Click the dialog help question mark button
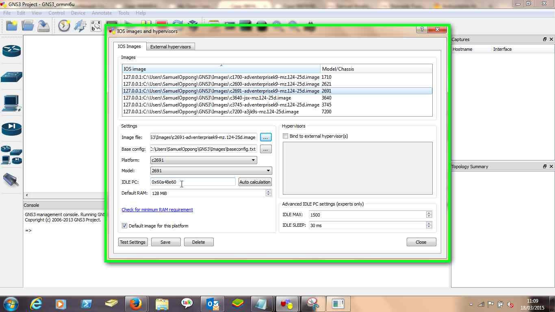Screen dimensions: 555x312 point(422,29)
